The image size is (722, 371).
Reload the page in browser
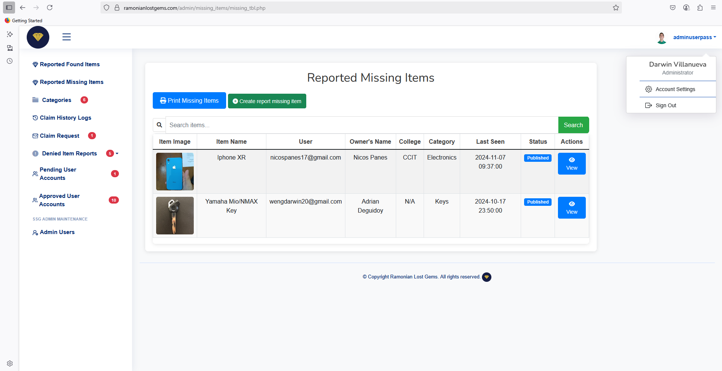[50, 8]
